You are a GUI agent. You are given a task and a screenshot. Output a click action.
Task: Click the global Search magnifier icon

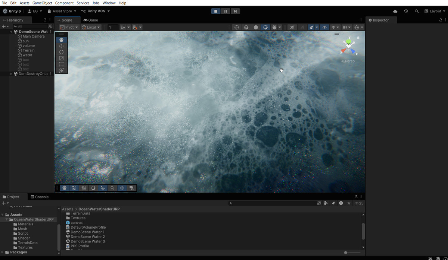[x=417, y=11]
